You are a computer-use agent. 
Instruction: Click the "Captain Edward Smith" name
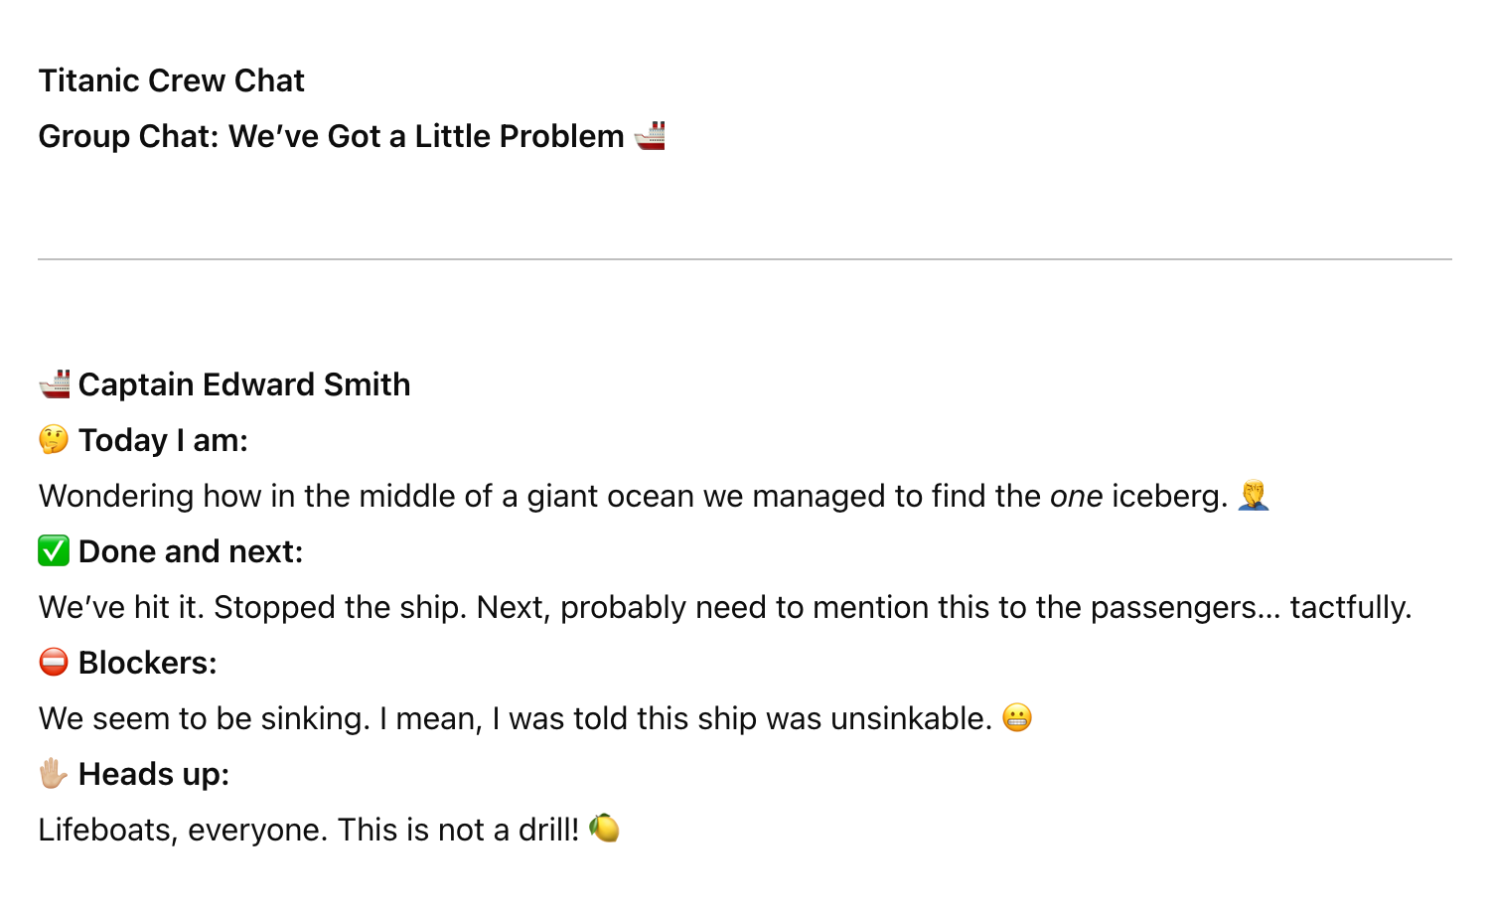pos(244,384)
